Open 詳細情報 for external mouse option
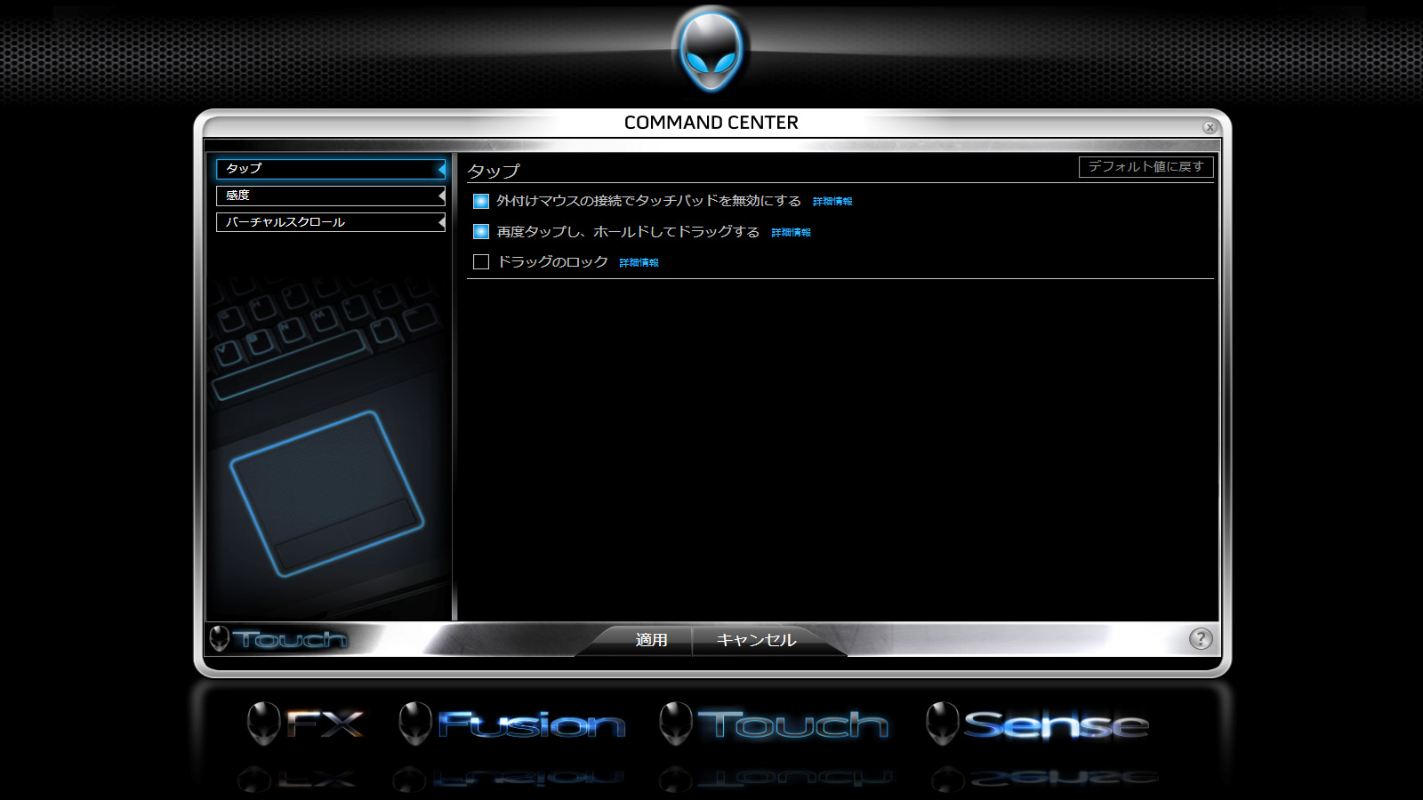Screen dimensions: 1423x800 832,202
